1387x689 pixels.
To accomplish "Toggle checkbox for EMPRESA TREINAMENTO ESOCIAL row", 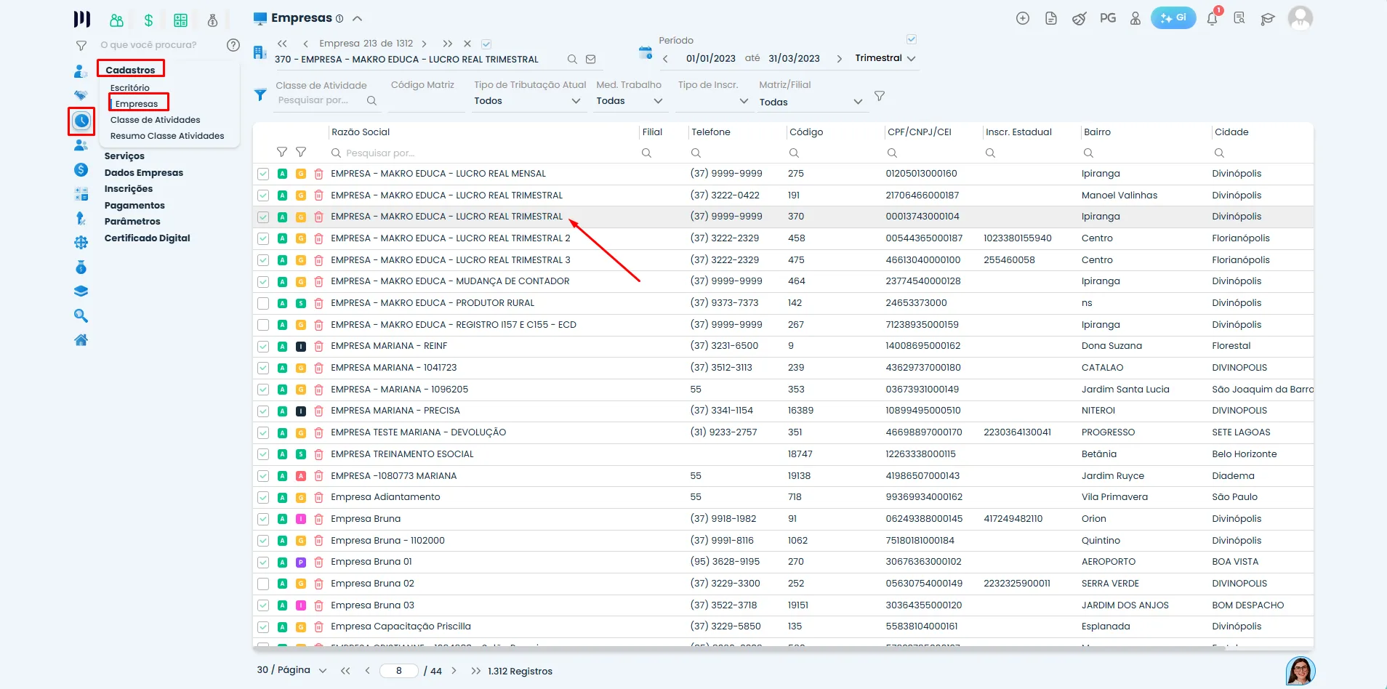I will click(263, 454).
